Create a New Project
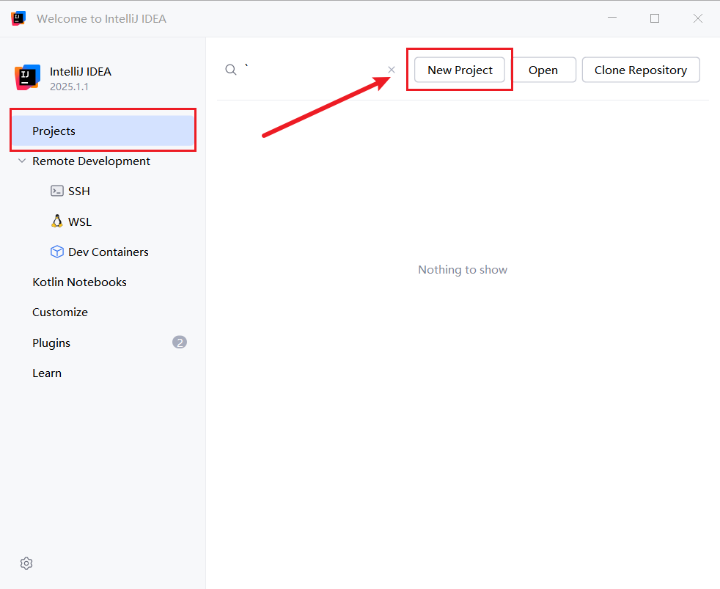The height and width of the screenshot is (589, 720). 460,70
